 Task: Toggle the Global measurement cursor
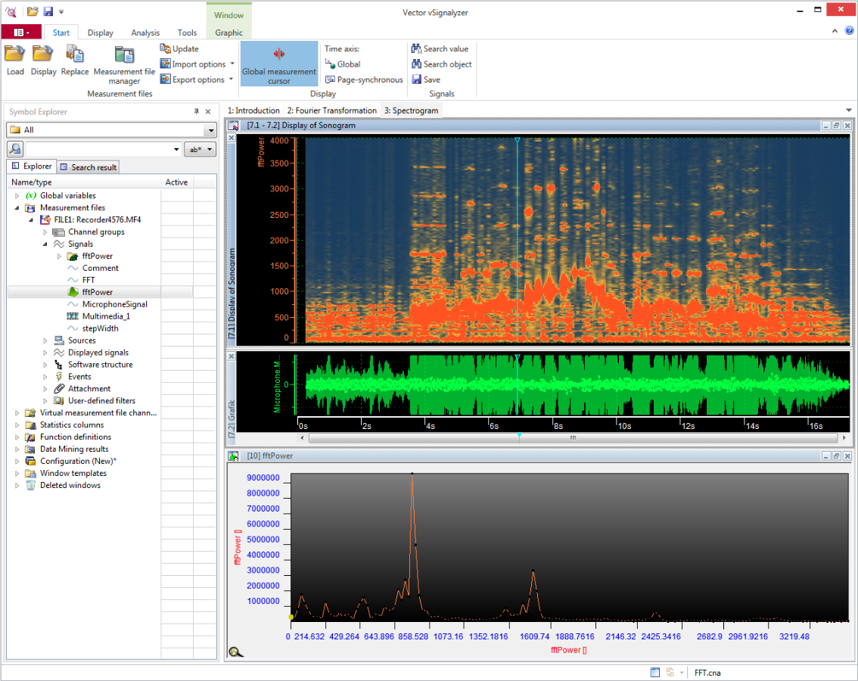tap(279, 64)
